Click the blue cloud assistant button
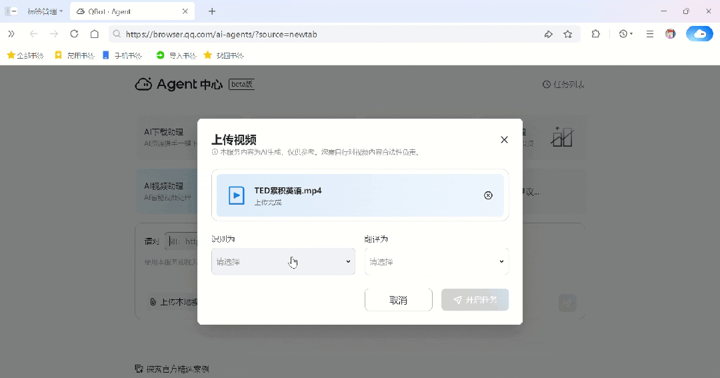 point(700,34)
